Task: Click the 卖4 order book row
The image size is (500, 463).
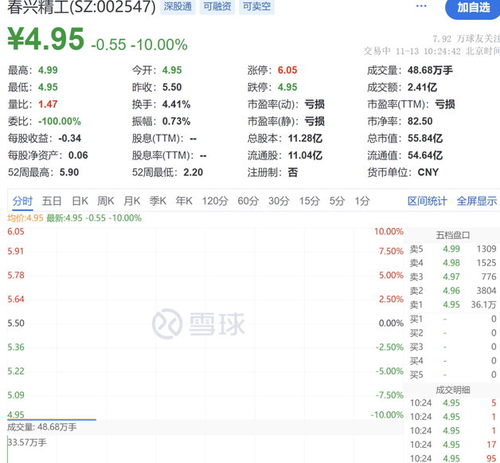Action: click(x=453, y=263)
